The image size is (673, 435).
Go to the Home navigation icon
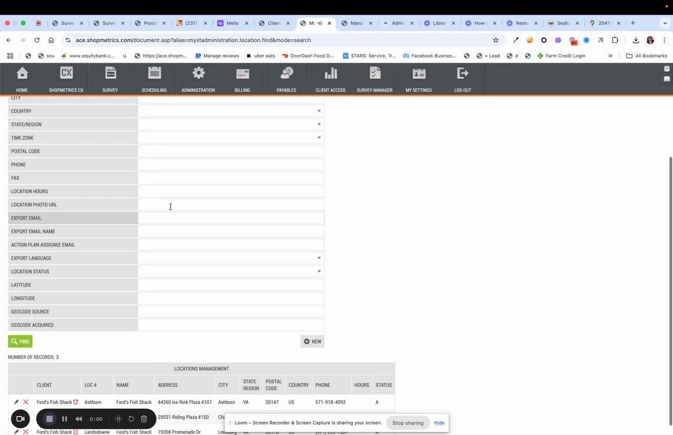click(22, 79)
